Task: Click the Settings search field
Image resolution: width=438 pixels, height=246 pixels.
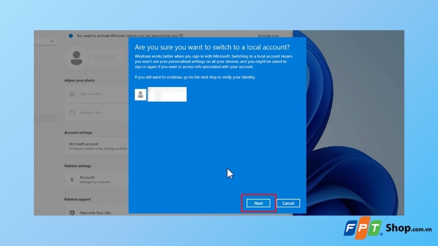Action: tap(45, 42)
